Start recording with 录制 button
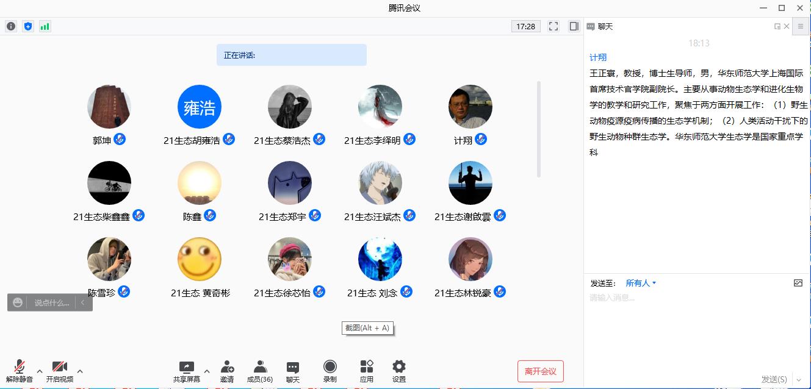The width and height of the screenshot is (811, 389). (330, 370)
